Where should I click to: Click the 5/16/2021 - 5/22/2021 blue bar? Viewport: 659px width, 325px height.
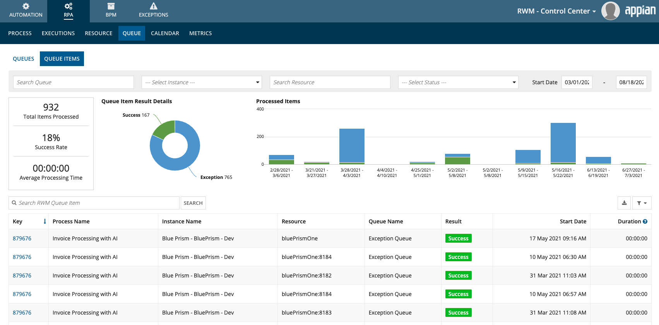point(563,143)
